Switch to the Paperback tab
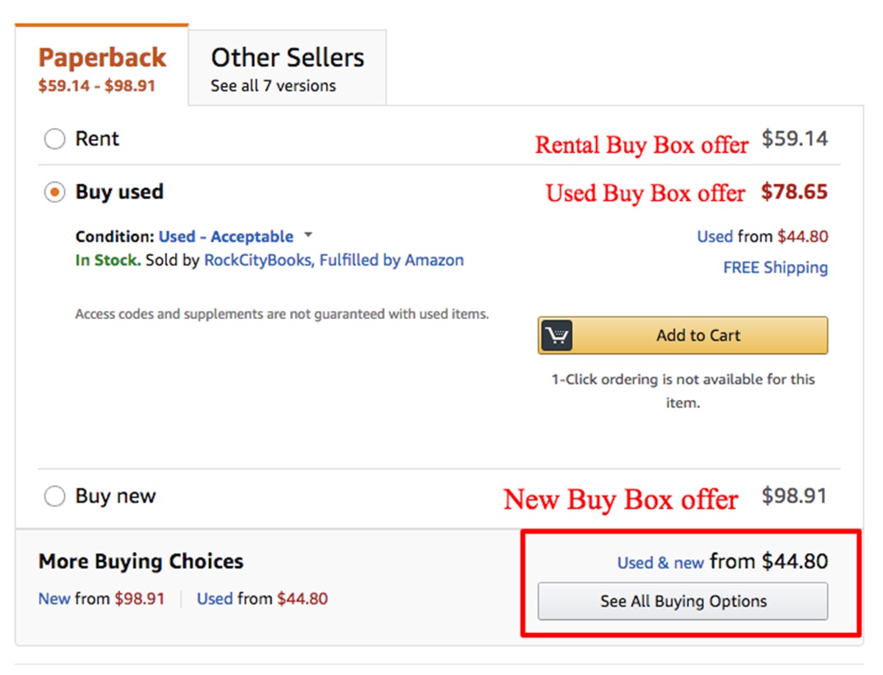 102,68
